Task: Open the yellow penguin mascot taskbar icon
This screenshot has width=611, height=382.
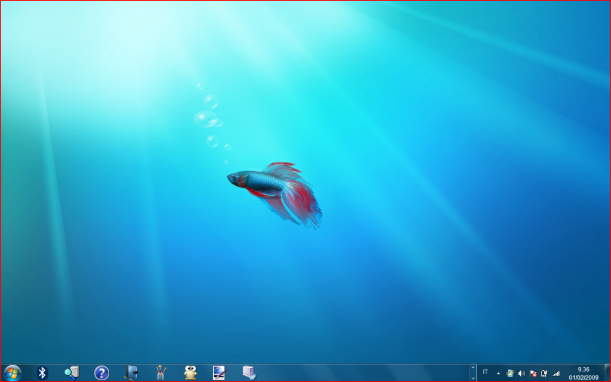Action: pos(190,373)
